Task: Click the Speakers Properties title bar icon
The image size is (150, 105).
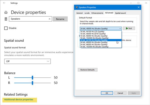Action: tap(76, 7)
